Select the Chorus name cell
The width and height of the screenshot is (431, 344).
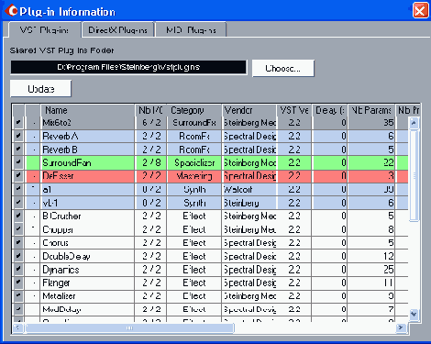(x=87, y=243)
